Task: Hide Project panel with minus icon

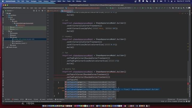Action: pos(45,11)
